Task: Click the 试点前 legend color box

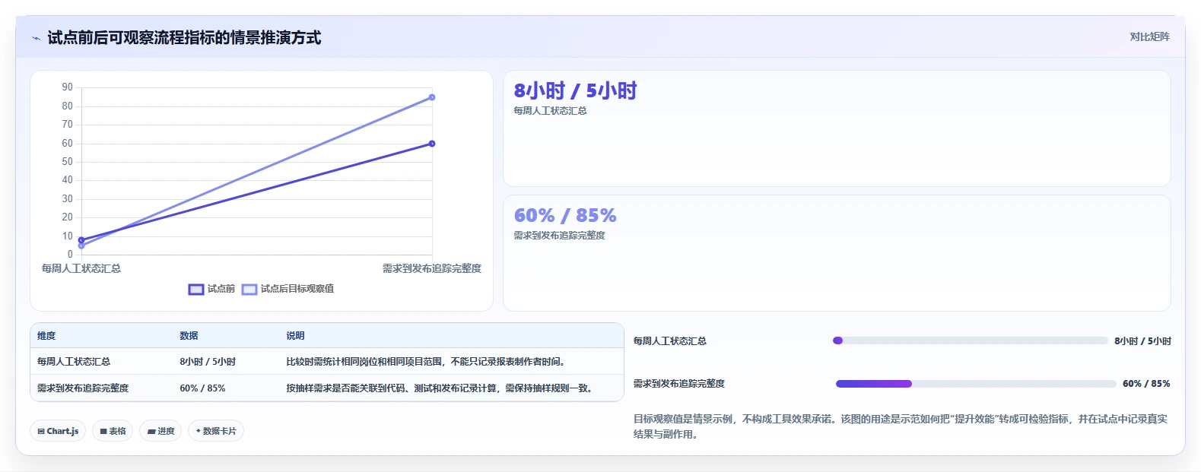Action: (196, 289)
